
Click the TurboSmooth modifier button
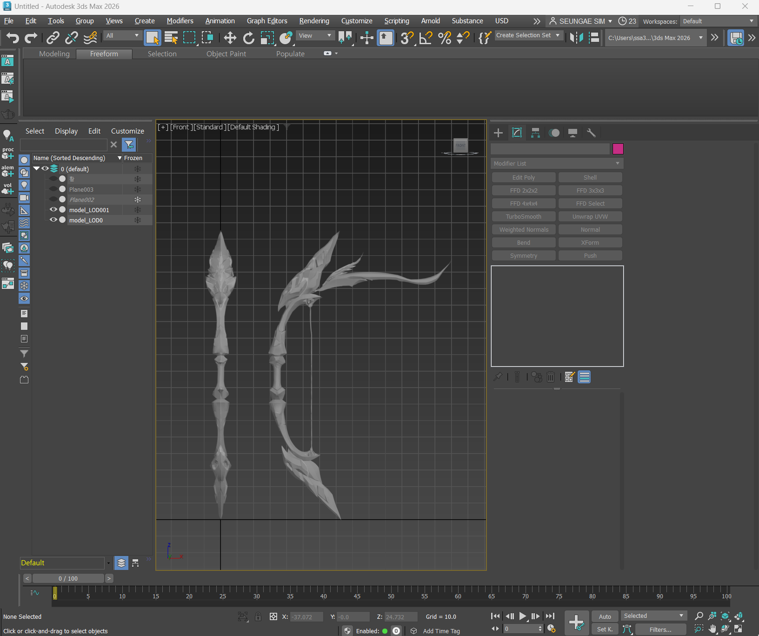point(523,217)
